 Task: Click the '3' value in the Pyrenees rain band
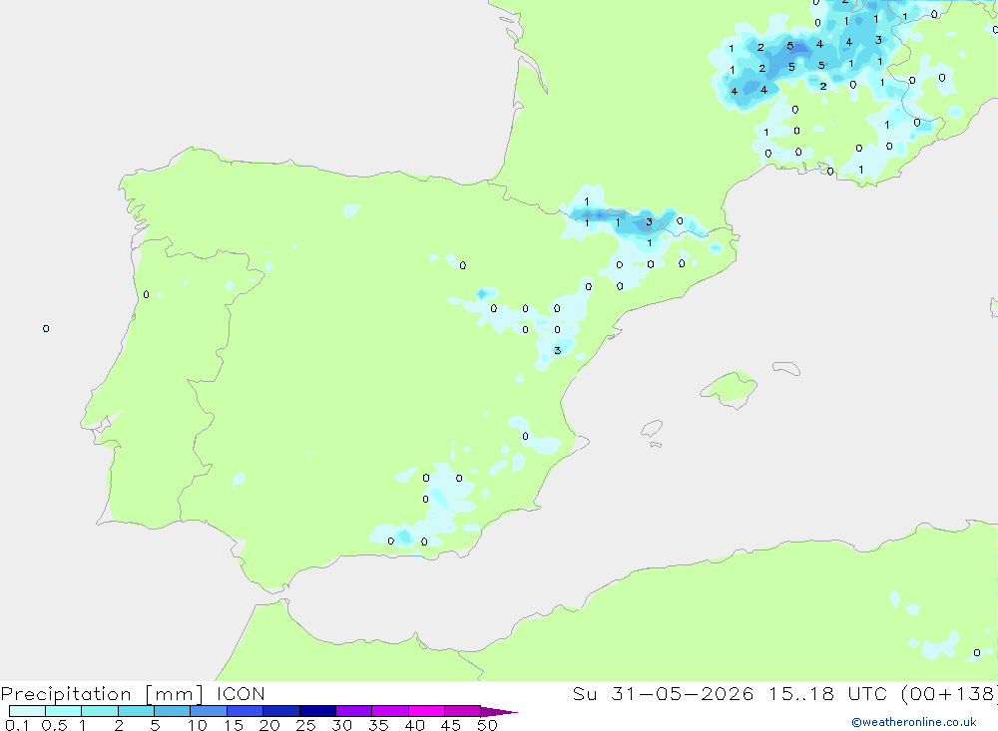[x=649, y=222]
